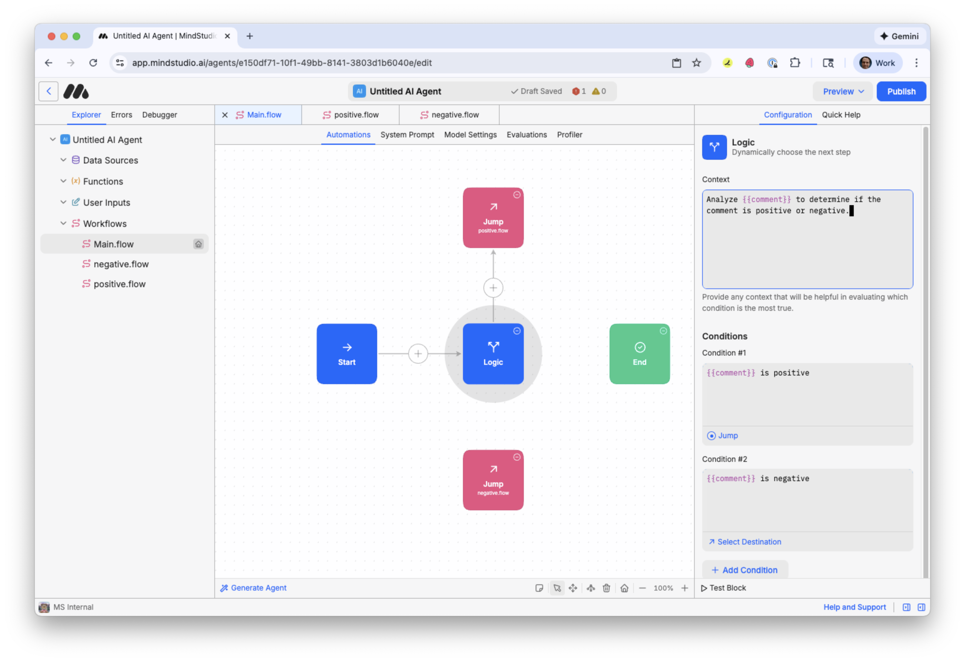Collapse the Data Sources tree node

tap(63, 160)
